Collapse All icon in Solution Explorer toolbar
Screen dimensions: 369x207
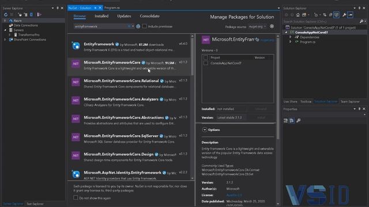coord(330,15)
